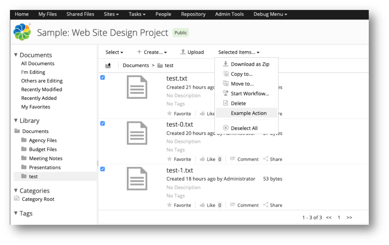Viewport: 389px width, 245px height.
Task: Click the Upload arrow icon
Action: [183, 52]
